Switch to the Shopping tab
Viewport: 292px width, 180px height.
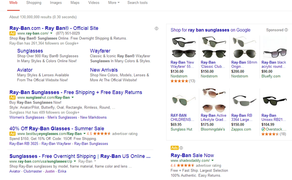coord(34,3)
